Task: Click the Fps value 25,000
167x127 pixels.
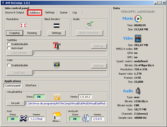Action: click(x=139, y=82)
